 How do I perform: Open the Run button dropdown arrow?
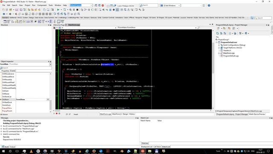coord(61,10)
